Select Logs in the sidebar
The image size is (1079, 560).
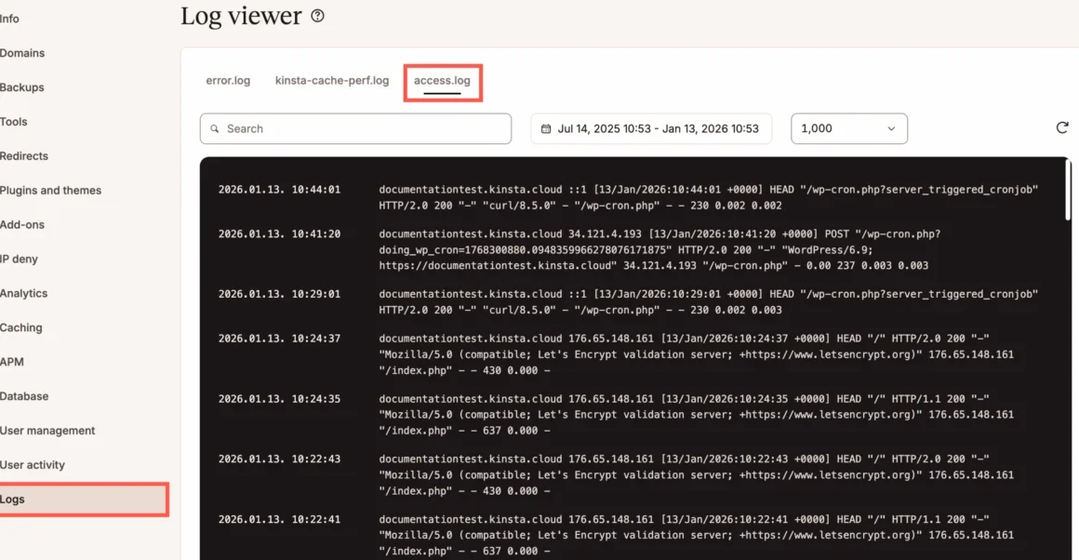point(84,500)
